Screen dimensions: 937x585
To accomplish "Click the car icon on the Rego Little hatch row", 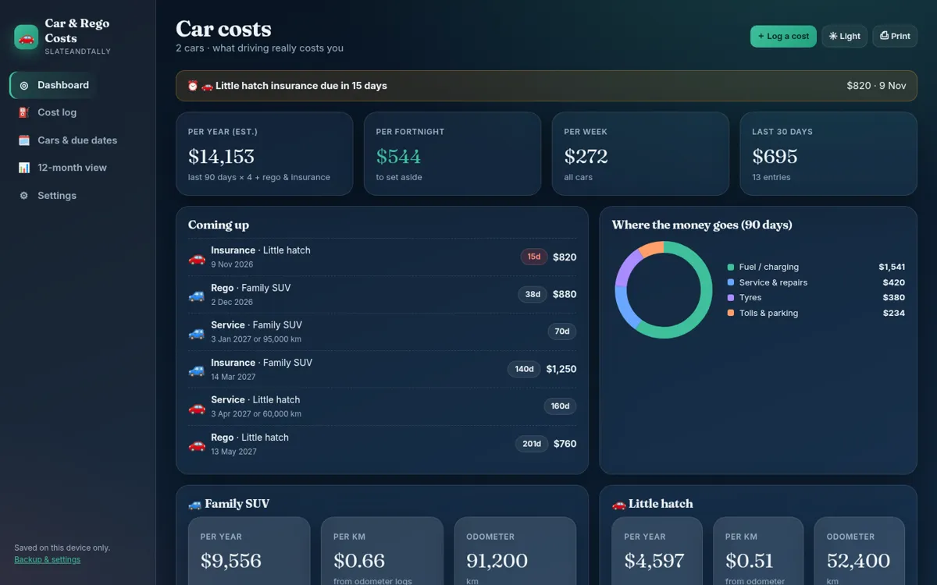I will coord(197,445).
